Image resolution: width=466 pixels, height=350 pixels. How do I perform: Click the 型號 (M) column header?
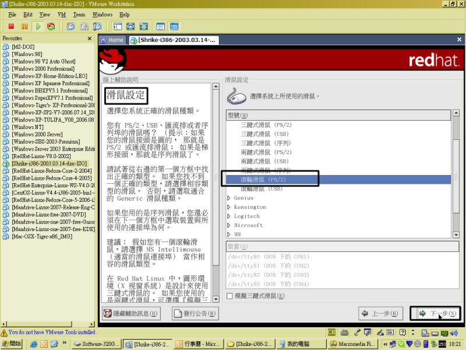click(338, 115)
